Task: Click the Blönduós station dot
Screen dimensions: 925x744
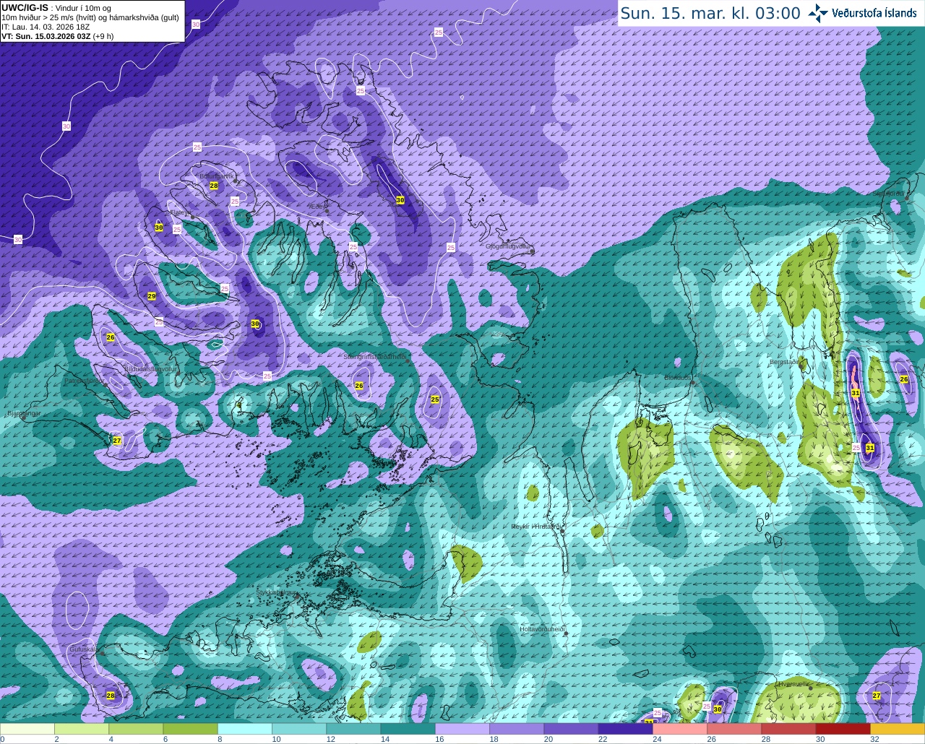Action: [x=692, y=383]
